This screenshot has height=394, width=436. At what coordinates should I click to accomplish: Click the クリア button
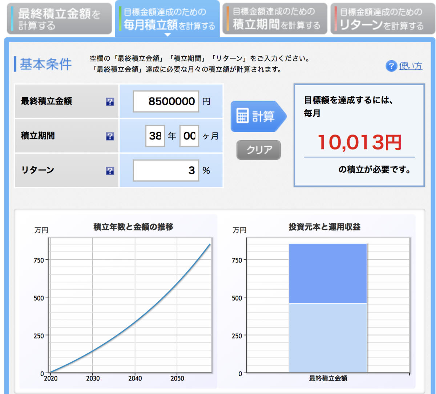(x=258, y=150)
